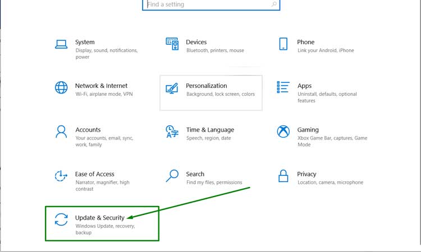Click the Devices keyboard and speaker icon
Viewport: 421px width, 252px height.
(x=172, y=44)
